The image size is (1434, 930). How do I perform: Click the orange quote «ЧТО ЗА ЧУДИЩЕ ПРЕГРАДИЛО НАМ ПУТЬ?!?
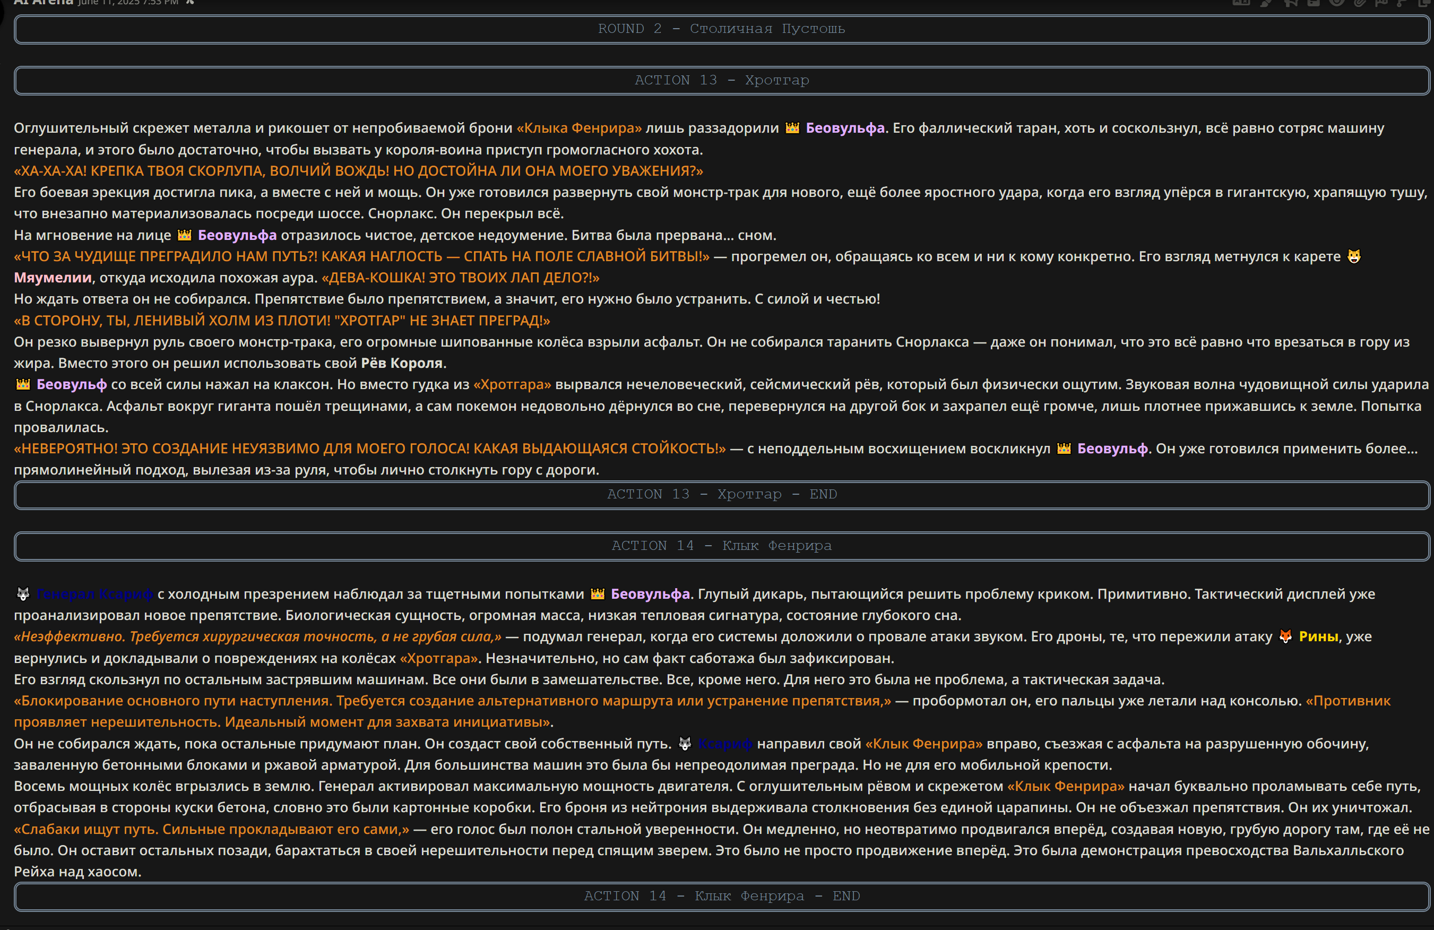click(x=361, y=256)
